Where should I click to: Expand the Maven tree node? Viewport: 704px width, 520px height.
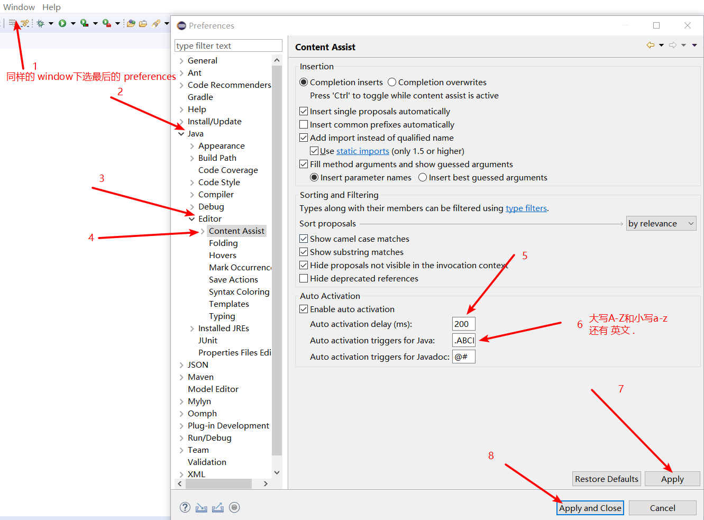(182, 377)
